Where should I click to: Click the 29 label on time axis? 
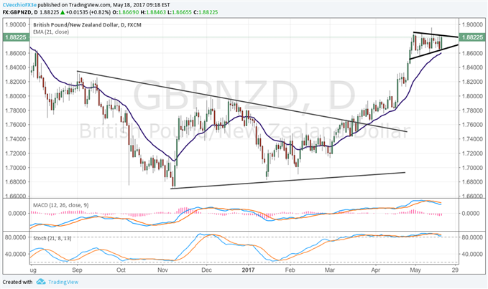(455, 270)
